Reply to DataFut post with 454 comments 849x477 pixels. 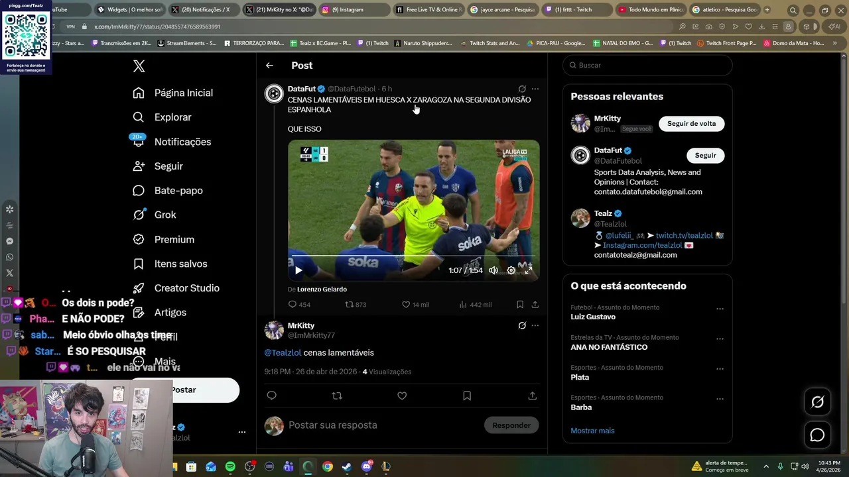[299, 305]
